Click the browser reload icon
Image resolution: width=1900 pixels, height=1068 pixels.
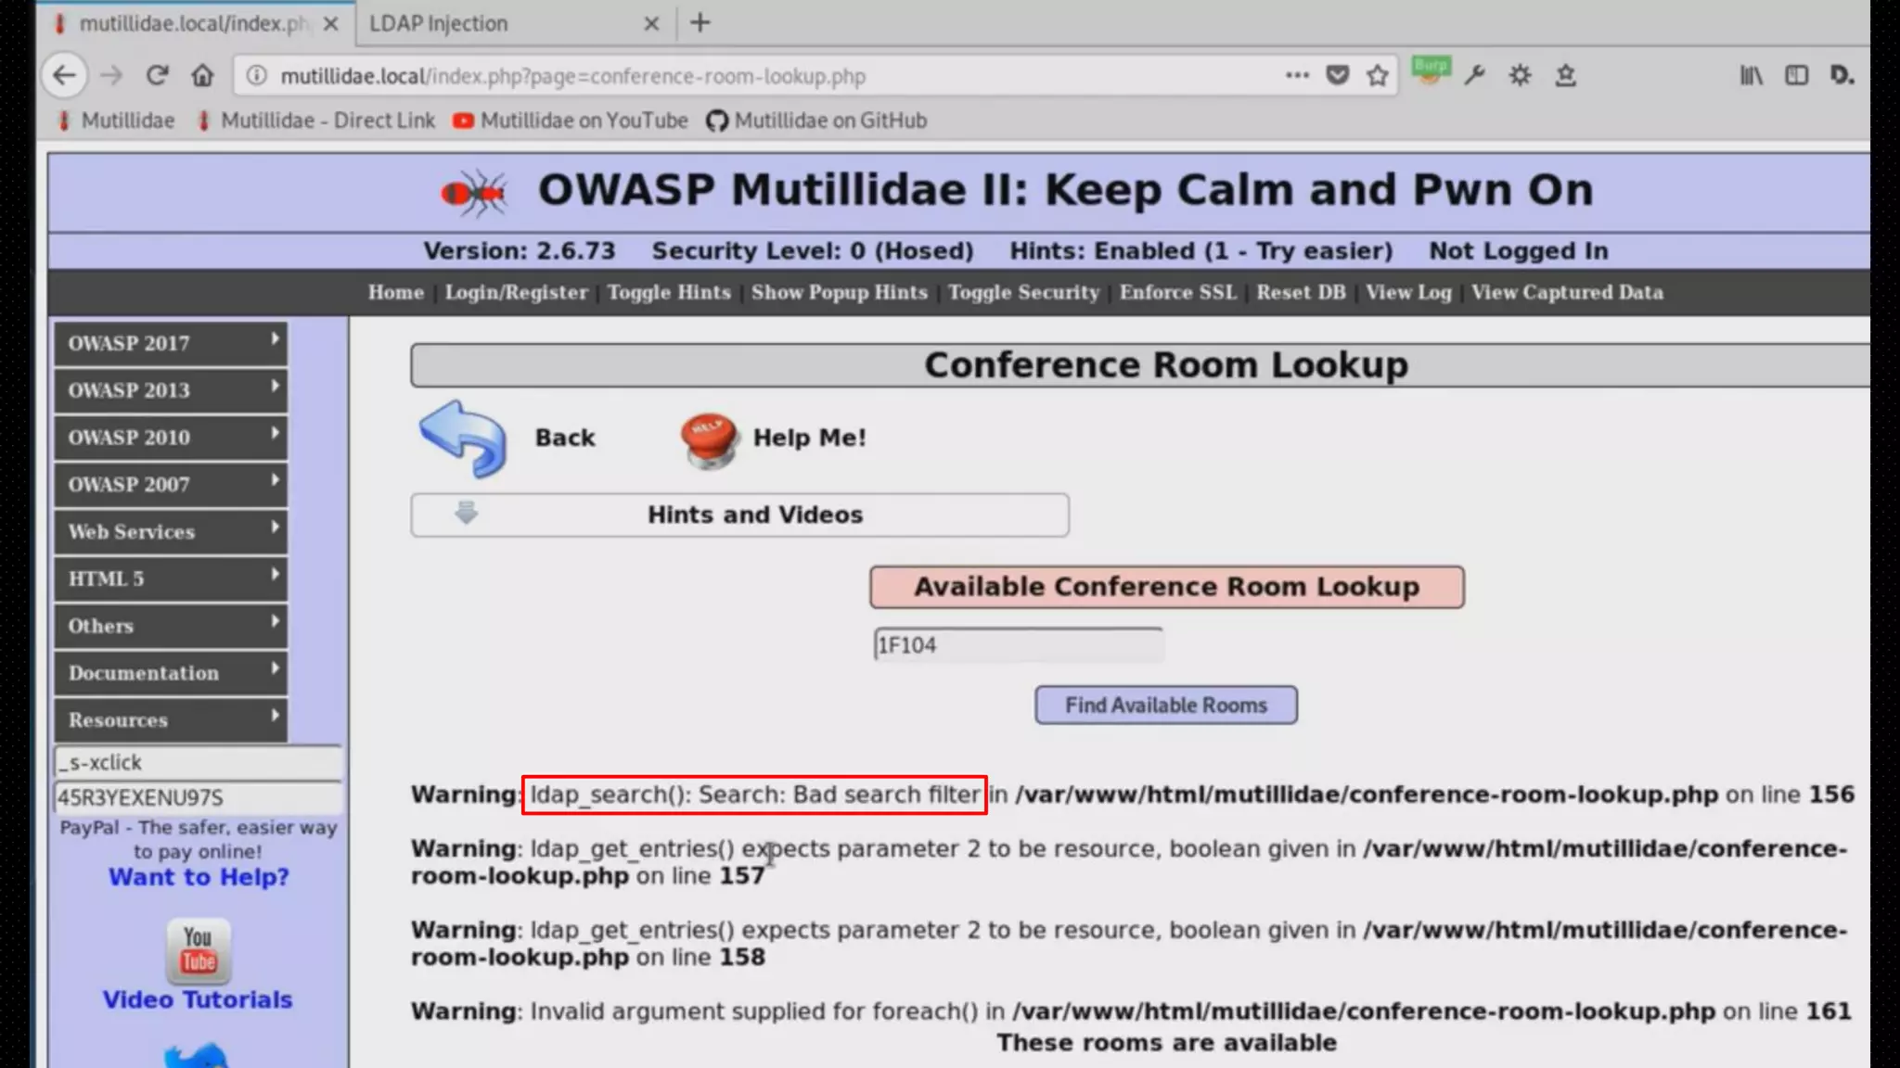coord(157,75)
